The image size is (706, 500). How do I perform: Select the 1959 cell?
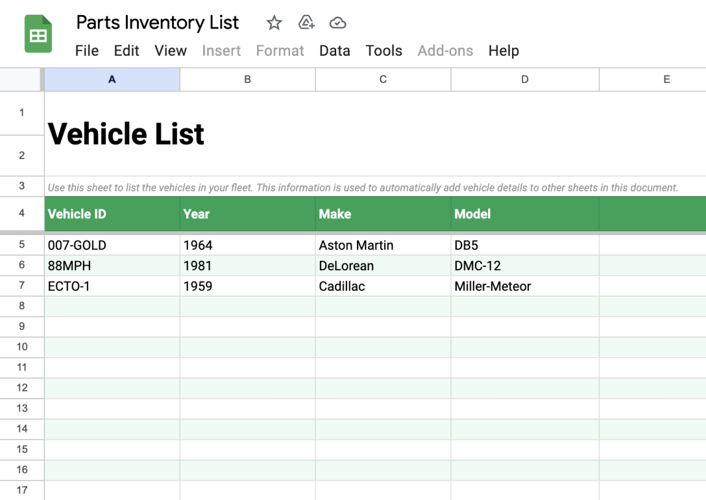tap(248, 286)
